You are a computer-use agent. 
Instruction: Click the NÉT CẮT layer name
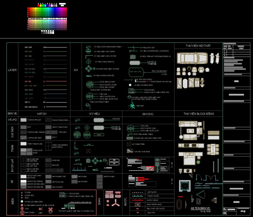28,47
